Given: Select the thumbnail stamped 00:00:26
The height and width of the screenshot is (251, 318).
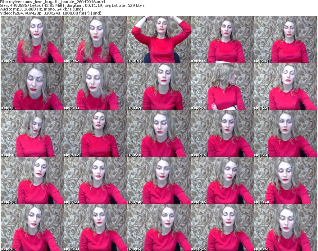Looking at the screenshot, I should pos(32,39).
